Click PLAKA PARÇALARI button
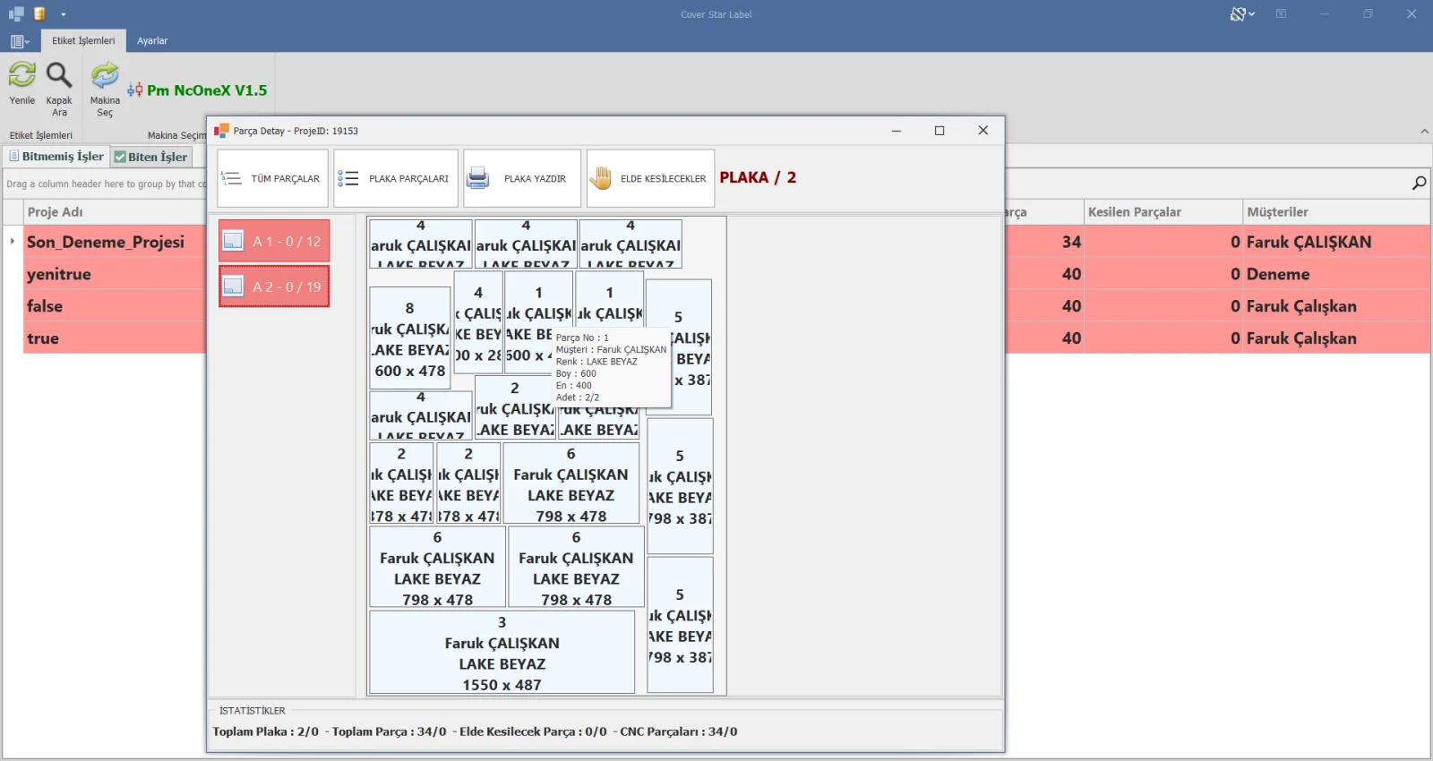This screenshot has width=1433, height=761. 395,178
